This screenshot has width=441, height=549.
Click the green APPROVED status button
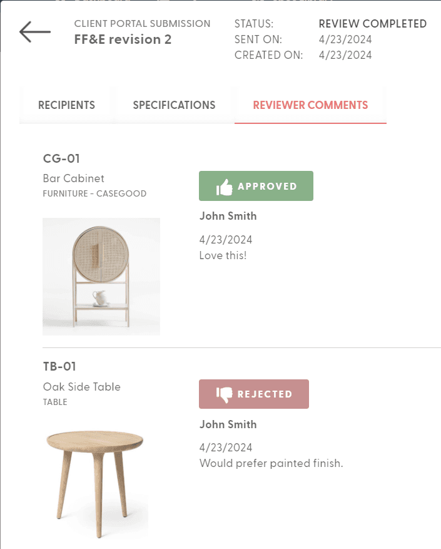point(256,185)
